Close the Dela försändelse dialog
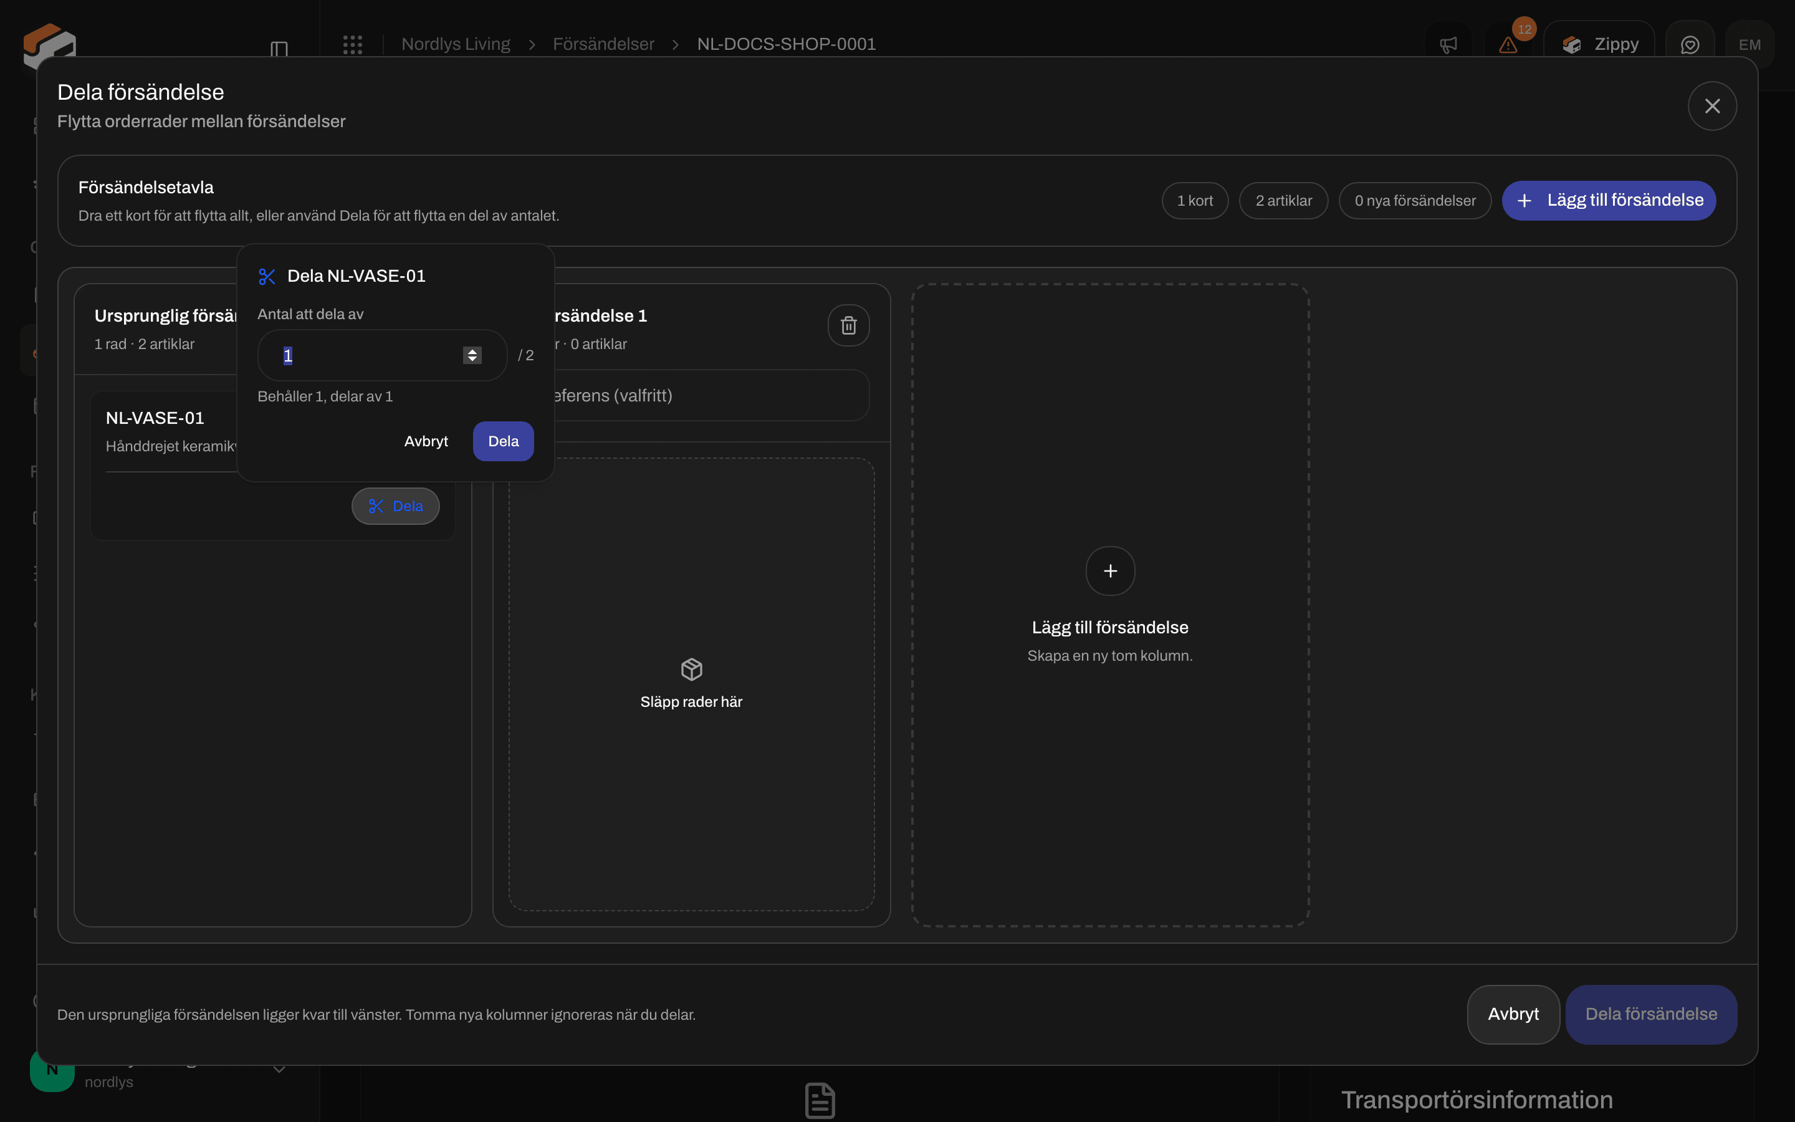Image resolution: width=1795 pixels, height=1122 pixels. [x=1712, y=106]
